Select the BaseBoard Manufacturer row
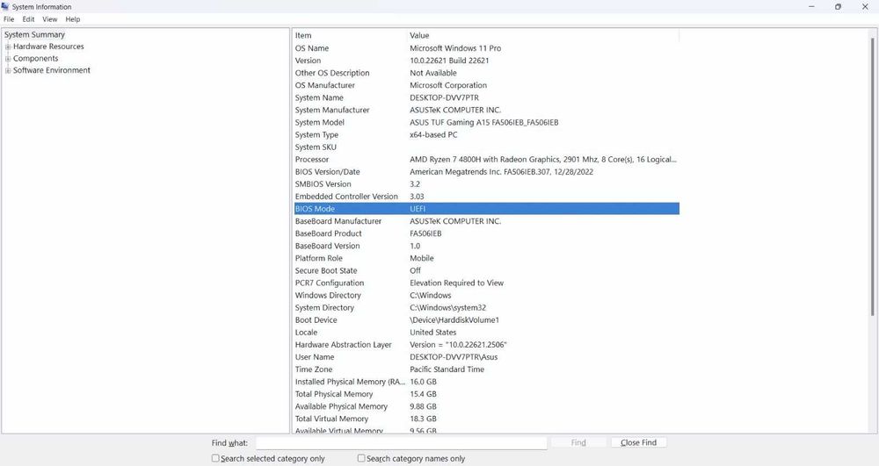This screenshot has width=879, height=466. [486, 221]
